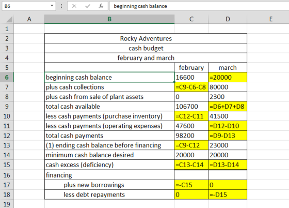Viewport: 289px width, 208px height.
Task: Select cell with formula =D12-D10
Action: point(228,126)
